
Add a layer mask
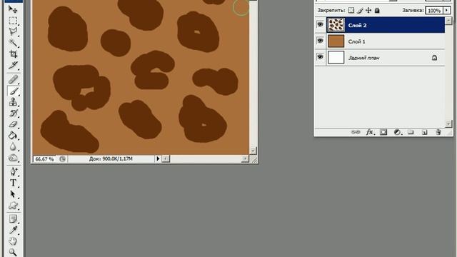(383, 132)
